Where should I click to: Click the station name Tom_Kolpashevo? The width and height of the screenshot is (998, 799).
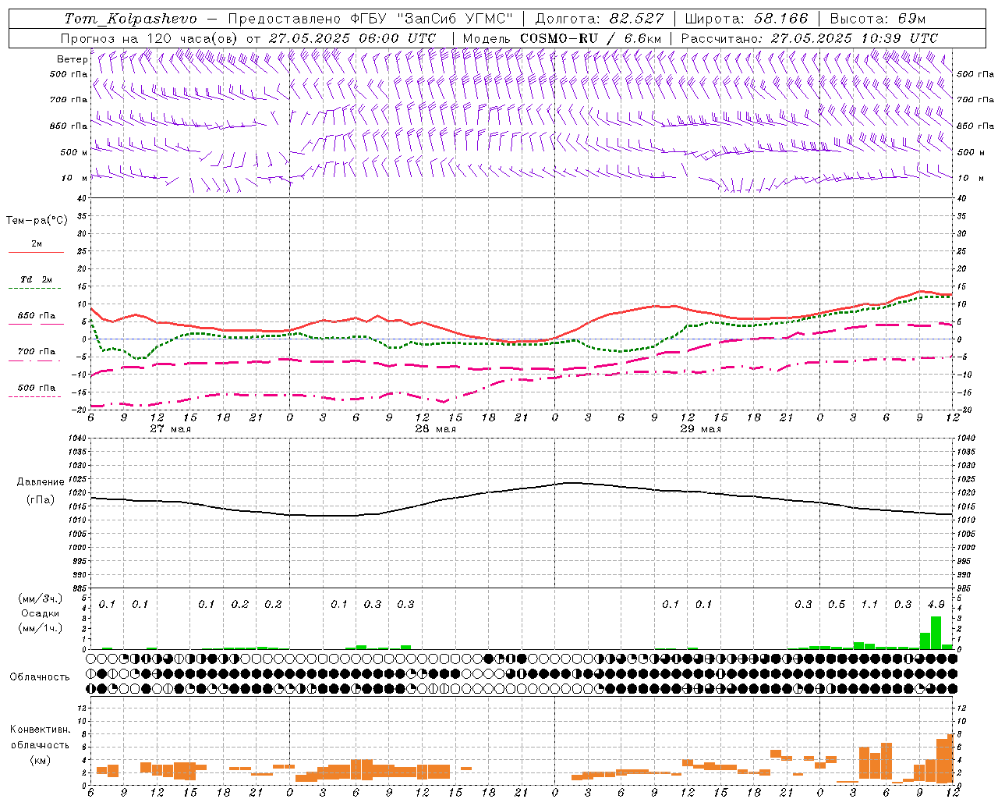coord(130,19)
